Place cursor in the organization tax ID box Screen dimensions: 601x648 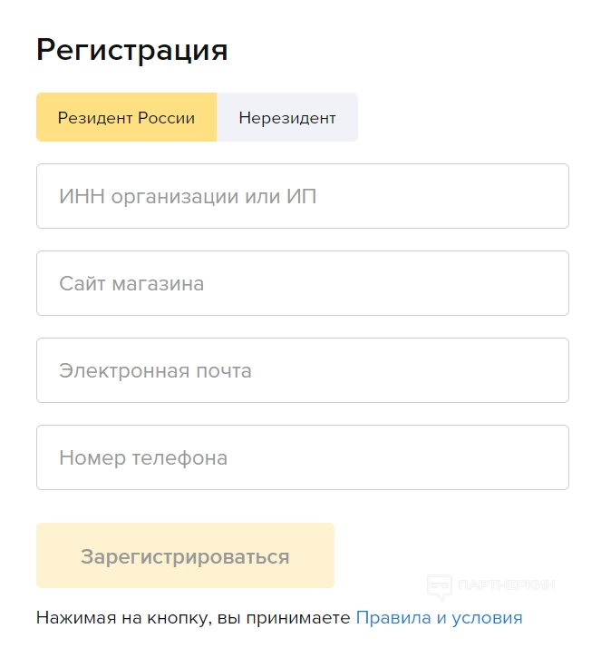pos(302,196)
